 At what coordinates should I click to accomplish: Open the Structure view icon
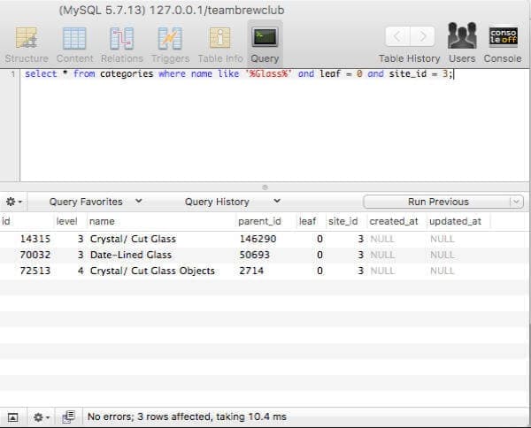coord(27,38)
